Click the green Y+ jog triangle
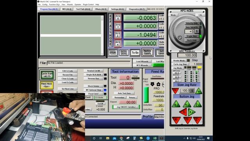Screen dimensions: 250x141 tap(187, 104)
